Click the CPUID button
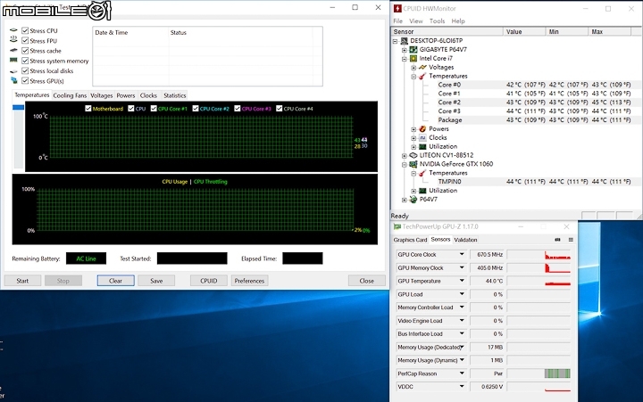The image size is (643, 402). [x=209, y=281]
